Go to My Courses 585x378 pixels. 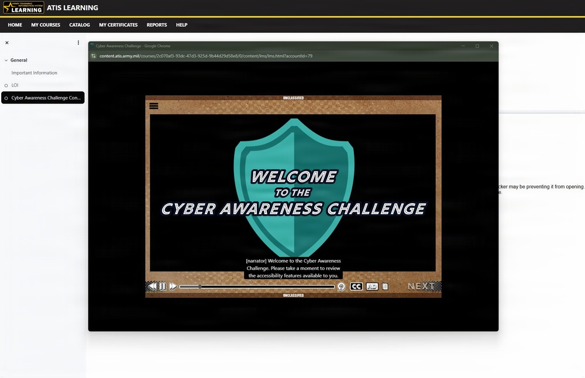pyautogui.click(x=46, y=25)
